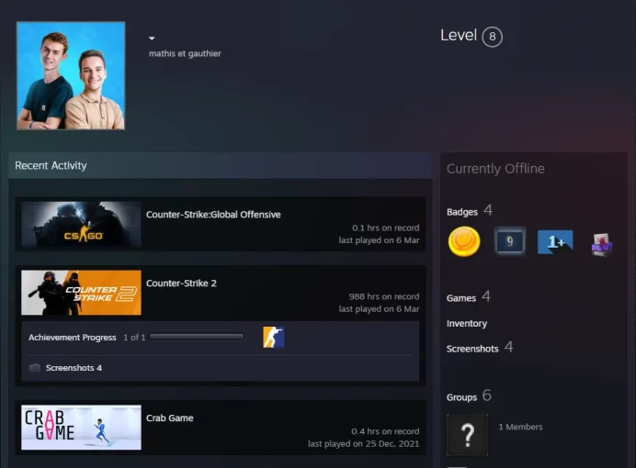636x468 pixels.
Task: Click the Level label text
Action: point(459,35)
